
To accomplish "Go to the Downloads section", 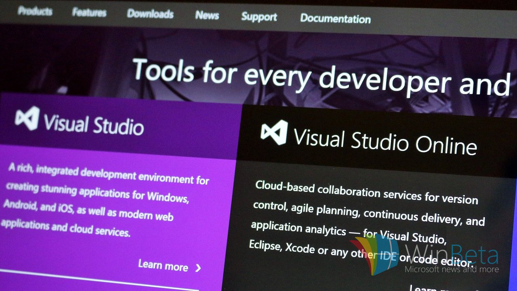I will pyautogui.click(x=150, y=14).
